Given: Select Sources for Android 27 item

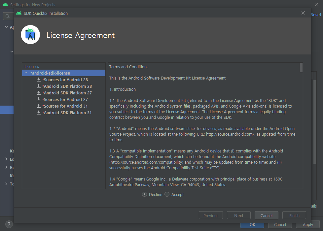Looking at the screenshot, I should click(x=66, y=99).
